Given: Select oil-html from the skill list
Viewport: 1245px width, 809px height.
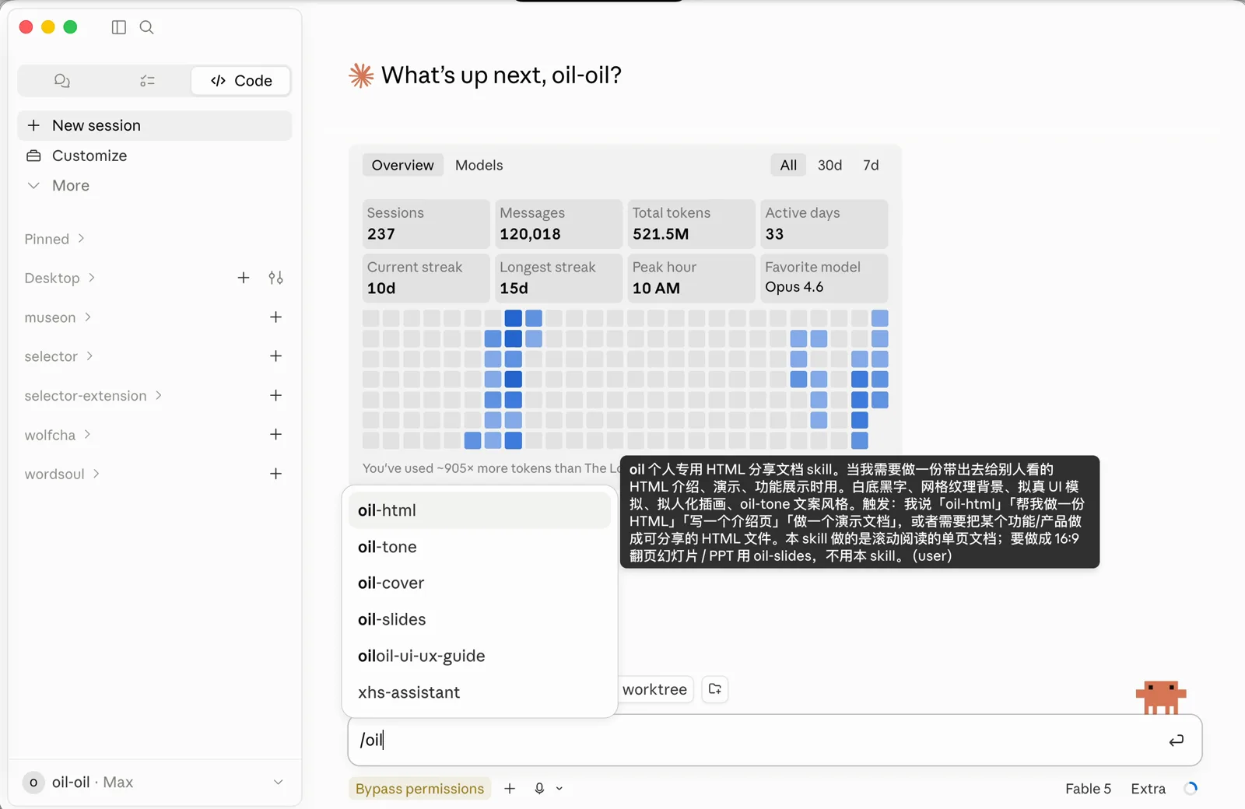Looking at the screenshot, I should click(479, 510).
